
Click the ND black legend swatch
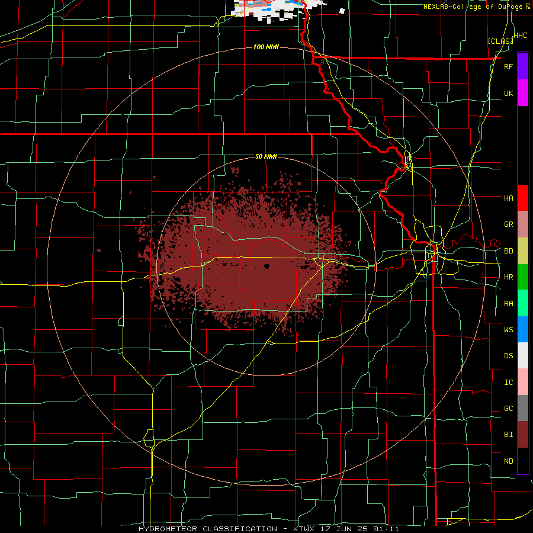523,461
